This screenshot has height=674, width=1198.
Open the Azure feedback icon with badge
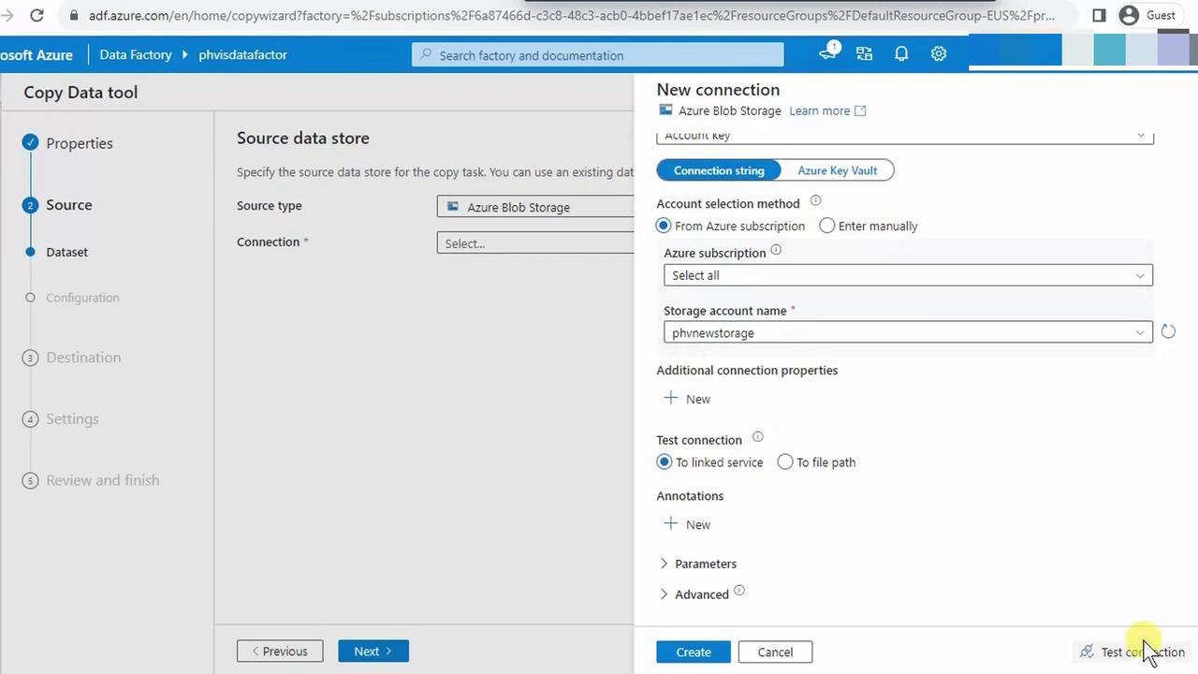[x=828, y=53]
